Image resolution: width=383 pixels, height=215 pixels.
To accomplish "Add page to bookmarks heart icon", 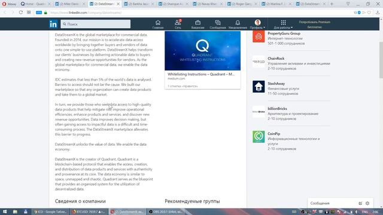I will (369, 13).
